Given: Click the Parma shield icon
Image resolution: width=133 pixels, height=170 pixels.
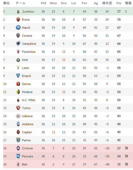Looking at the screenshot, I should [18, 140].
